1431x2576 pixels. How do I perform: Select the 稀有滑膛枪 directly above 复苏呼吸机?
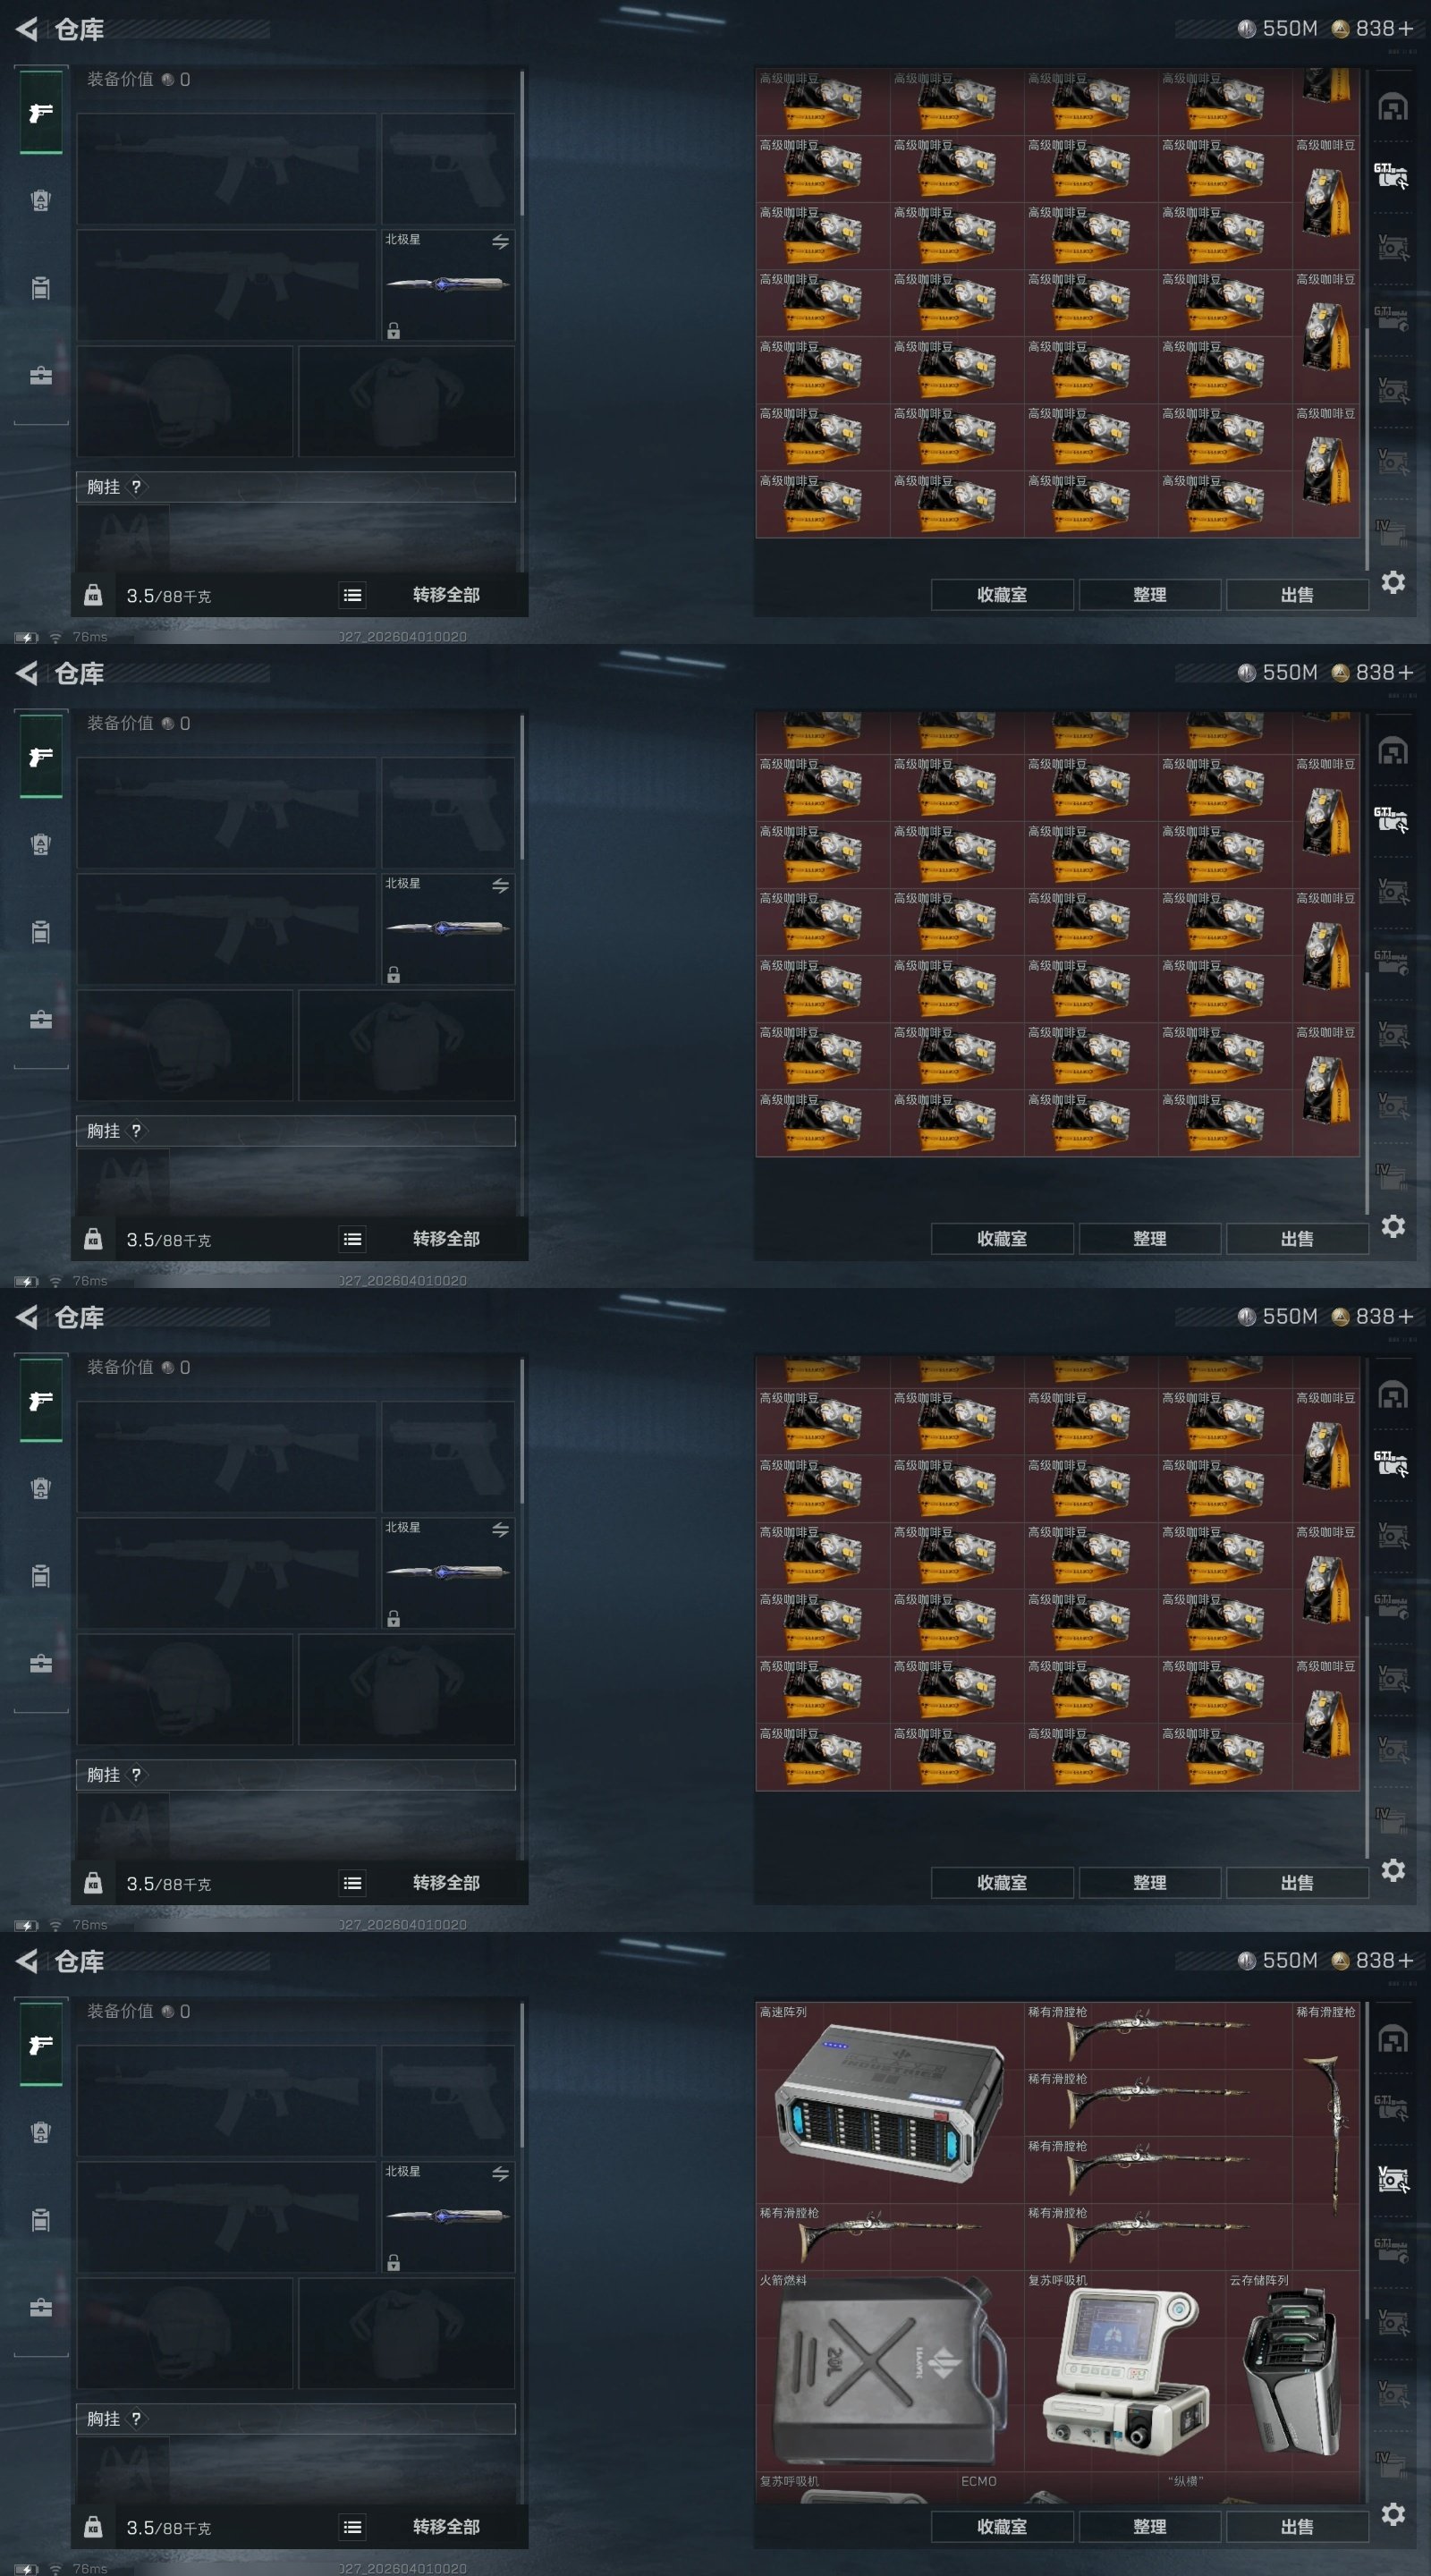(1158, 2236)
